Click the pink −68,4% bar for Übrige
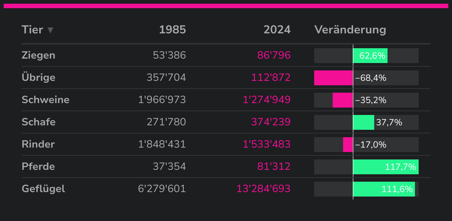Viewport: 452px width, 221px height. pyautogui.click(x=333, y=78)
